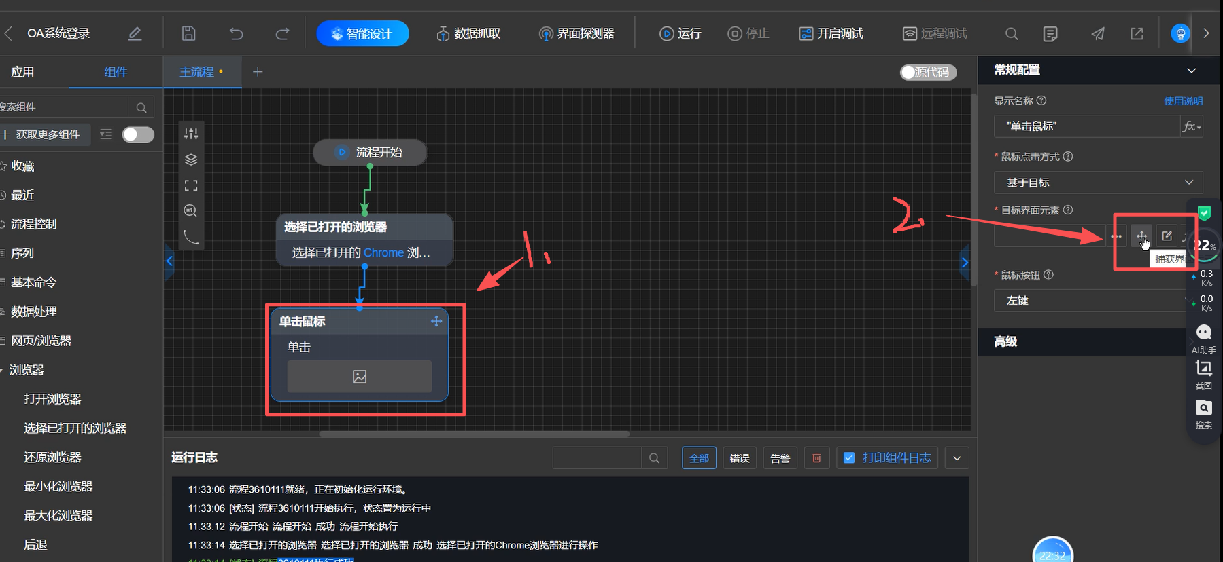1223x562 pixels.
Task: Toggle the 源代码 switch
Action: tap(928, 72)
